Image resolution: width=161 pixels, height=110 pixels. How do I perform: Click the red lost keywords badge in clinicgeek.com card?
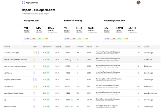coord(33,39)
